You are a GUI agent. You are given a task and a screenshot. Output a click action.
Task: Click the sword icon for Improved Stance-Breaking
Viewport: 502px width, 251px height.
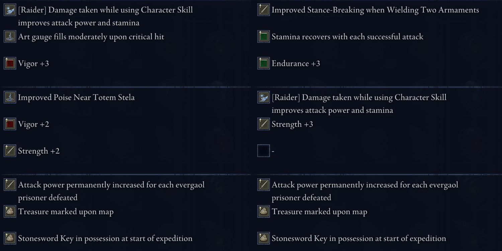click(263, 10)
